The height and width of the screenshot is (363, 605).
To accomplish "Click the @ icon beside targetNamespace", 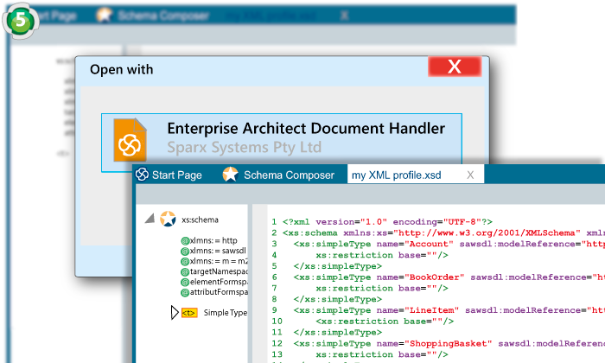I will pyautogui.click(x=185, y=271).
